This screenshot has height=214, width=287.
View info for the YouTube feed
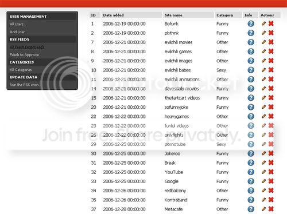coord(251,172)
